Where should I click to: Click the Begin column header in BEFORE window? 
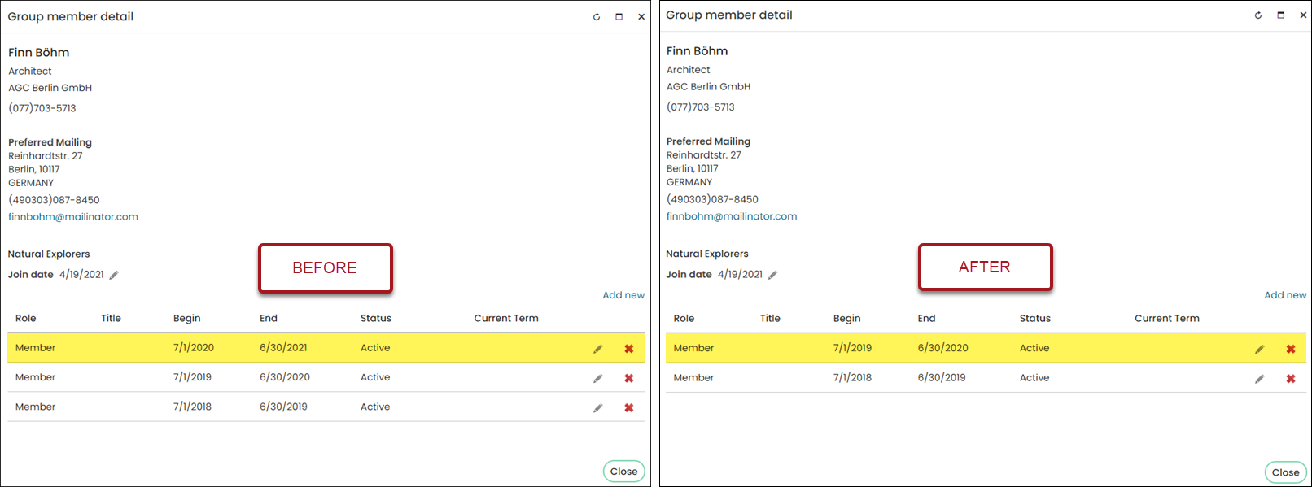[187, 319]
